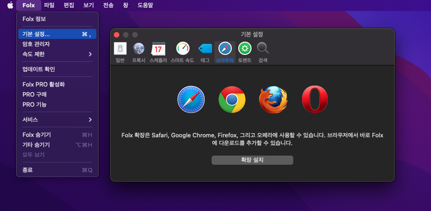Open the 검색 magnifier tab

click(x=263, y=52)
